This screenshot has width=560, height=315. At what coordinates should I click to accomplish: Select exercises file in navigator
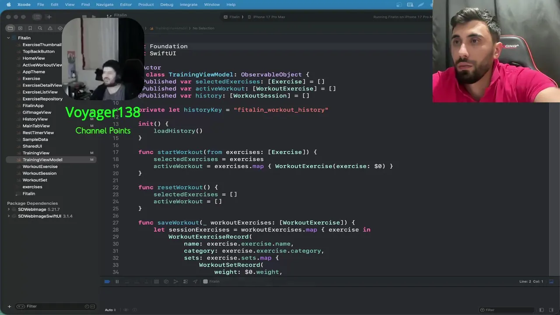click(x=32, y=187)
